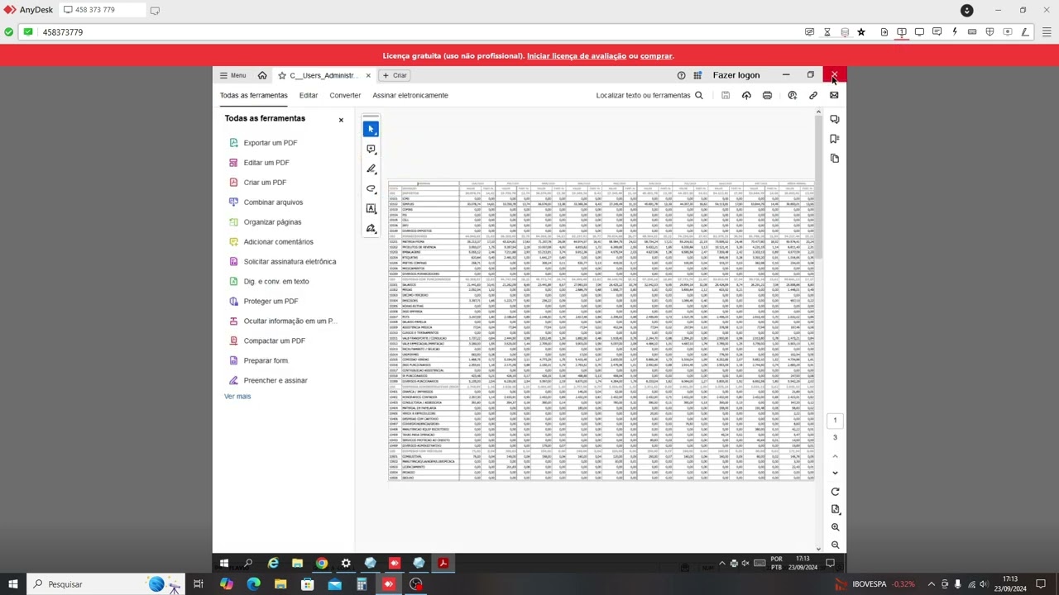
Task: Open the comments panel on right rail
Action: point(835,120)
